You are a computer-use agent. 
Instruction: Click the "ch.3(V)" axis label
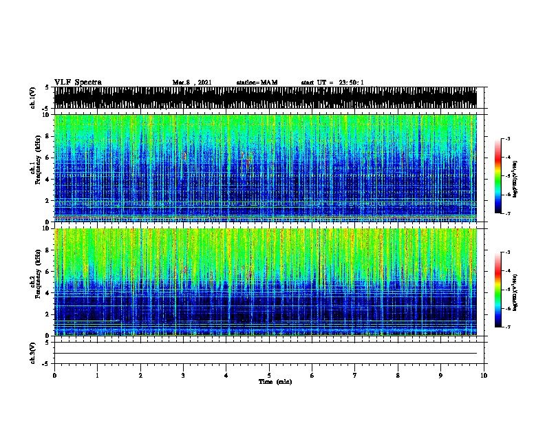(x=33, y=353)
